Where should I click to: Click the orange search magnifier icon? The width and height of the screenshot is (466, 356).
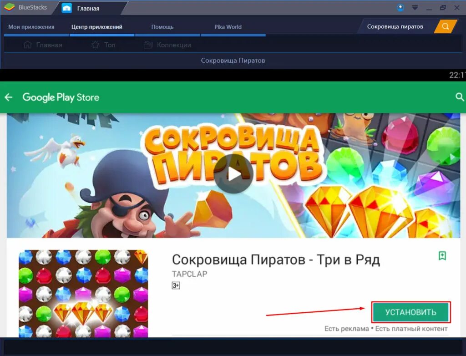[x=445, y=26]
